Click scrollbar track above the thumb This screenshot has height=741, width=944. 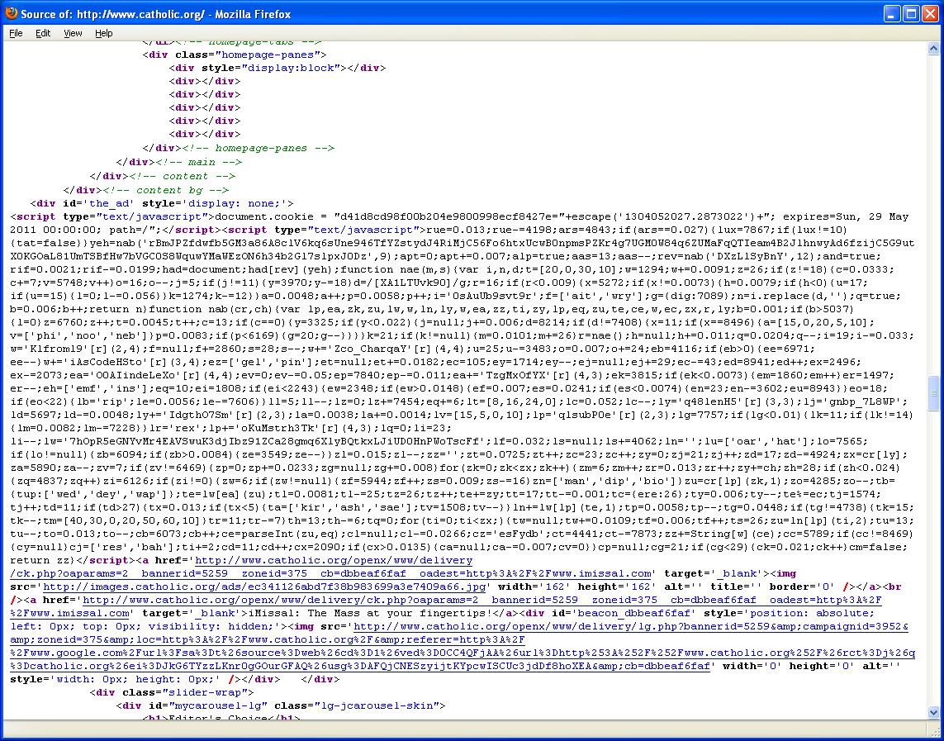[x=935, y=207]
